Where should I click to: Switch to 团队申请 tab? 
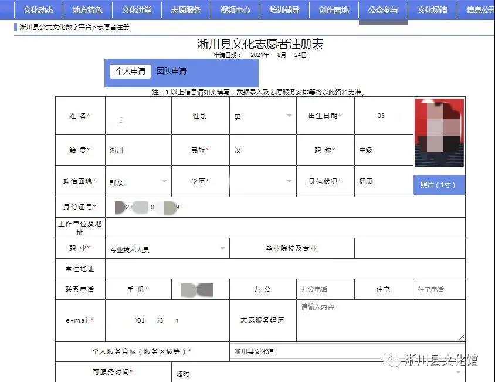click(x=171, y=71)
